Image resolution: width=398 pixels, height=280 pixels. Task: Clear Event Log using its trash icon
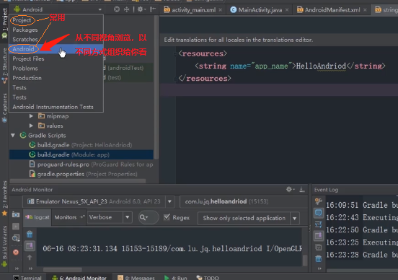point(318,259)
